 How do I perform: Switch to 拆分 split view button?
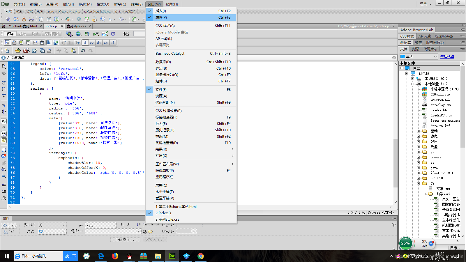pos(23,34)
